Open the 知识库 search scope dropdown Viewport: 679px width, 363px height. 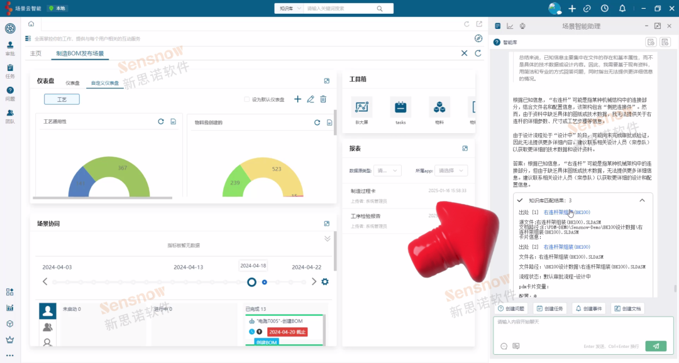click(289, 9)
